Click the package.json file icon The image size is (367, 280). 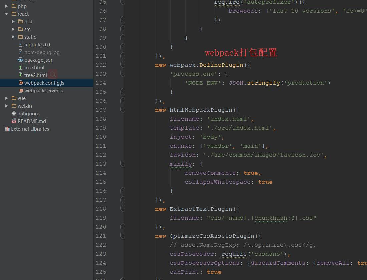point(21,60)
